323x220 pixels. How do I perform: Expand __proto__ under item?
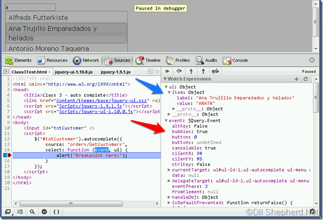pos(174,109)
